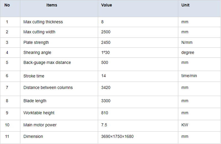Select the "Blade length" item cell
Screen dimensions: 221x144
pyautogui.click(x=35, y=101)
